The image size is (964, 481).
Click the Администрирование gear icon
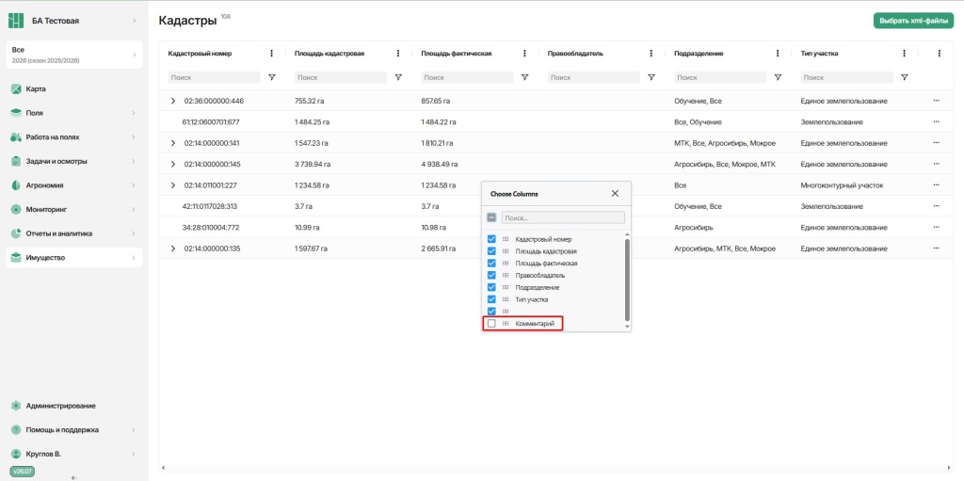click(16, 406)
